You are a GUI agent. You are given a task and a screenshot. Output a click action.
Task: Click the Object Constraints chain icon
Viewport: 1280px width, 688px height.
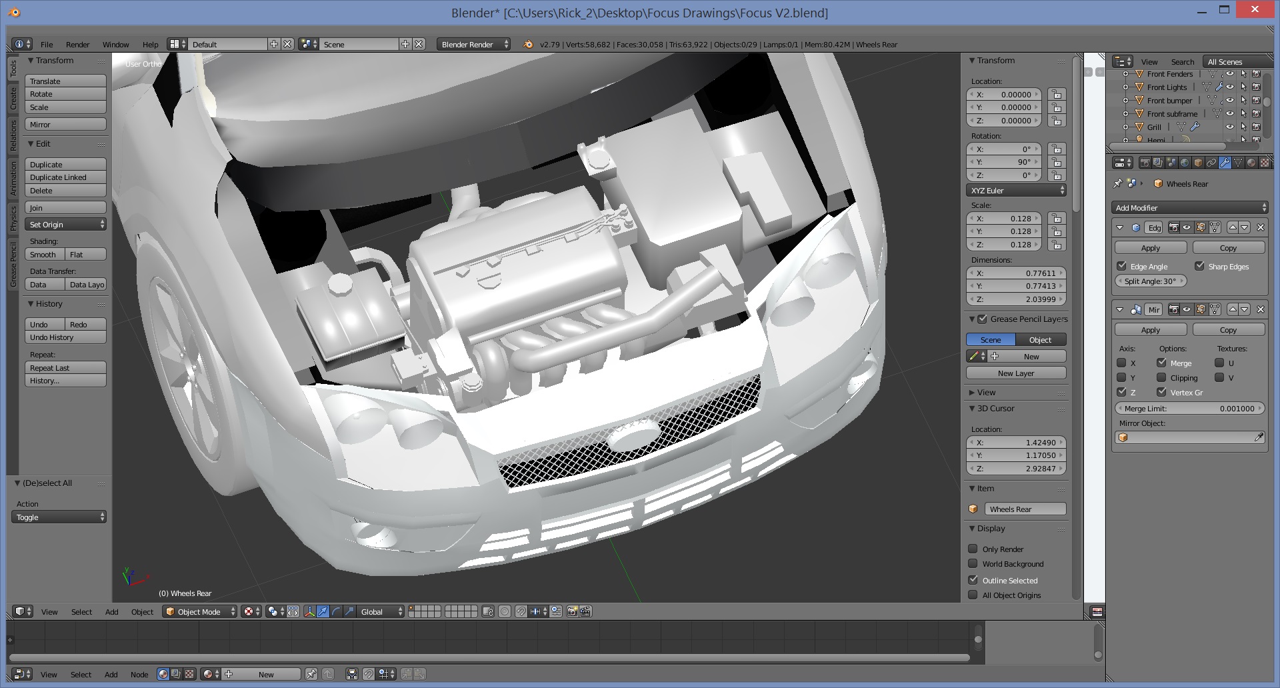pyautogui.click(x=1211, y=163)
